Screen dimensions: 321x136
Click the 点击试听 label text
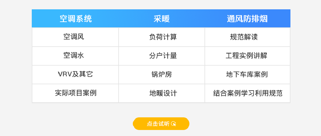(158, 124)
